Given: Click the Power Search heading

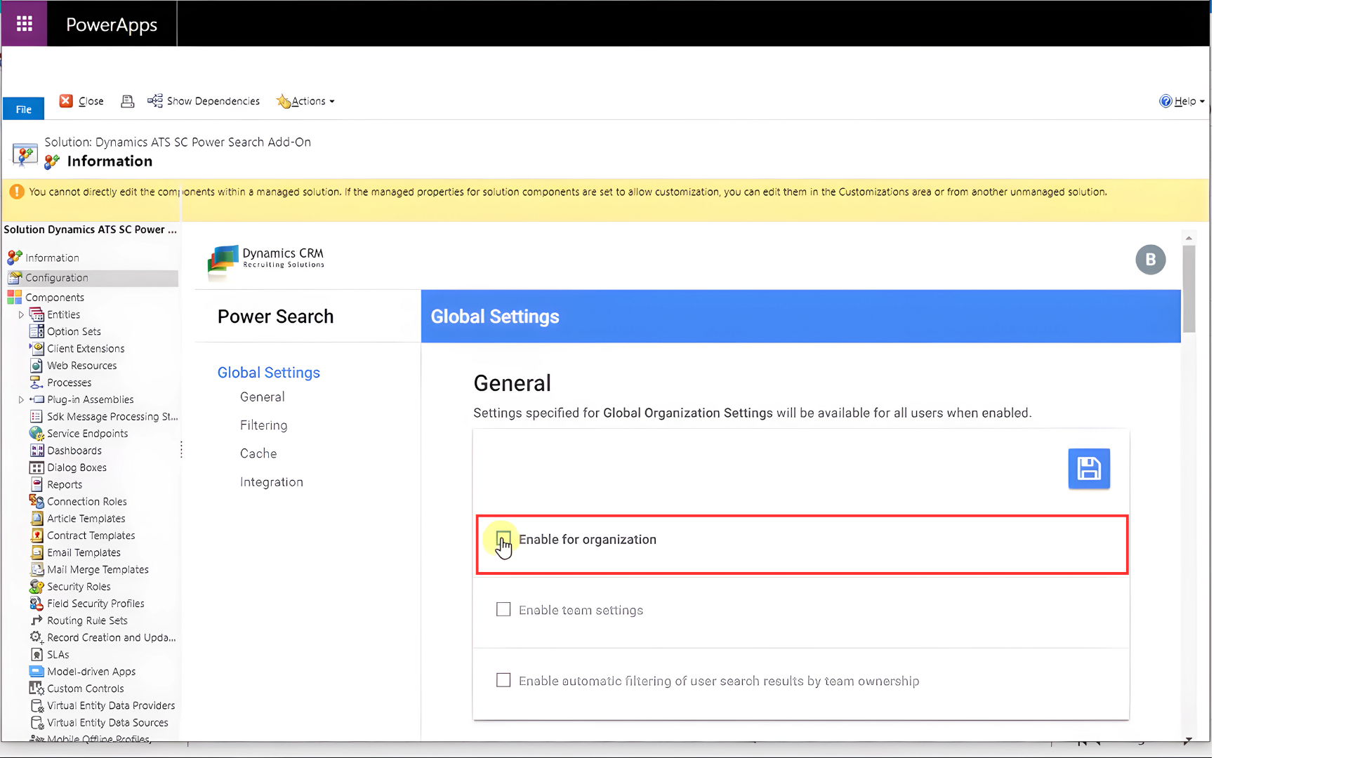Looking at the screenshot, I should (276, 317).
